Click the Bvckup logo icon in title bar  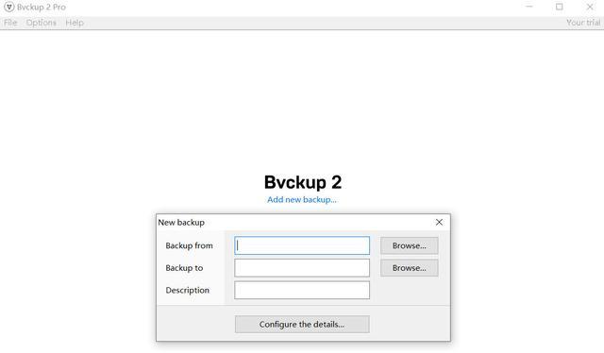[8, 7]
